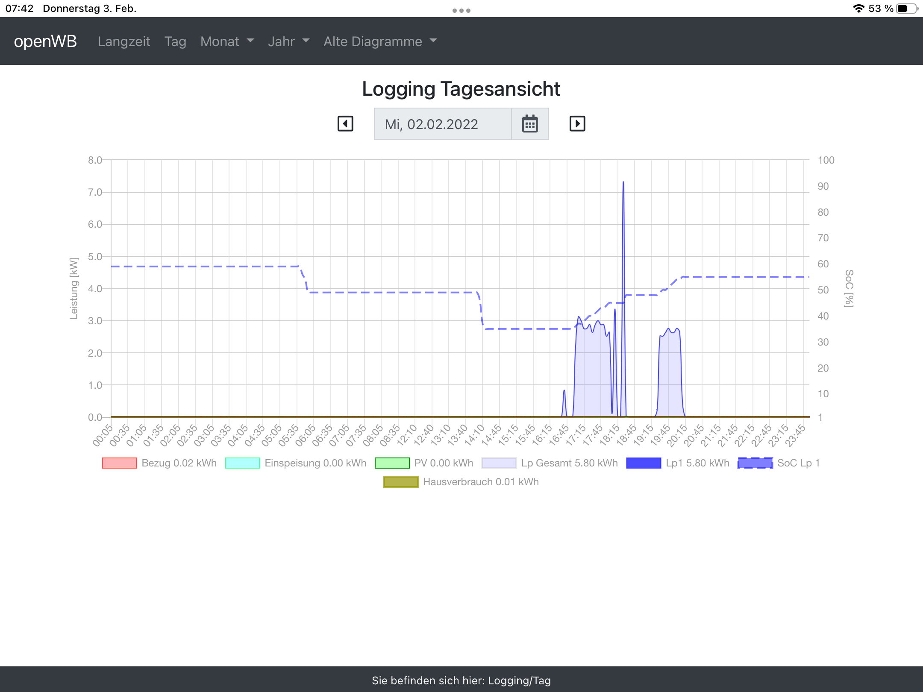923x692 pixels.
Task: Tap the Wi-Fi status icon
Action: click(858, 9)
